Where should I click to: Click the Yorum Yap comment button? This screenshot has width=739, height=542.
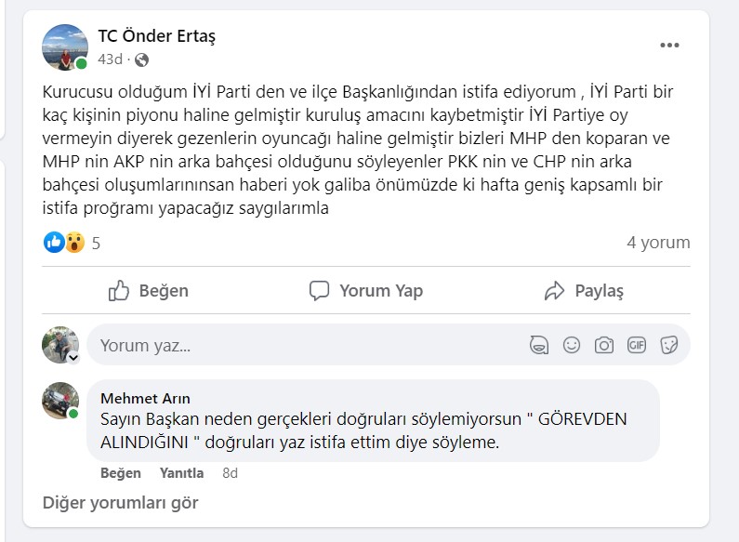(x=366, y=291)
